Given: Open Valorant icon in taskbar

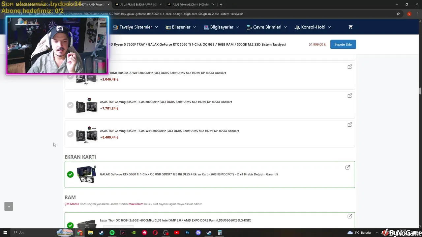Looking at the screenshot, I should click(x=123, y=233).
